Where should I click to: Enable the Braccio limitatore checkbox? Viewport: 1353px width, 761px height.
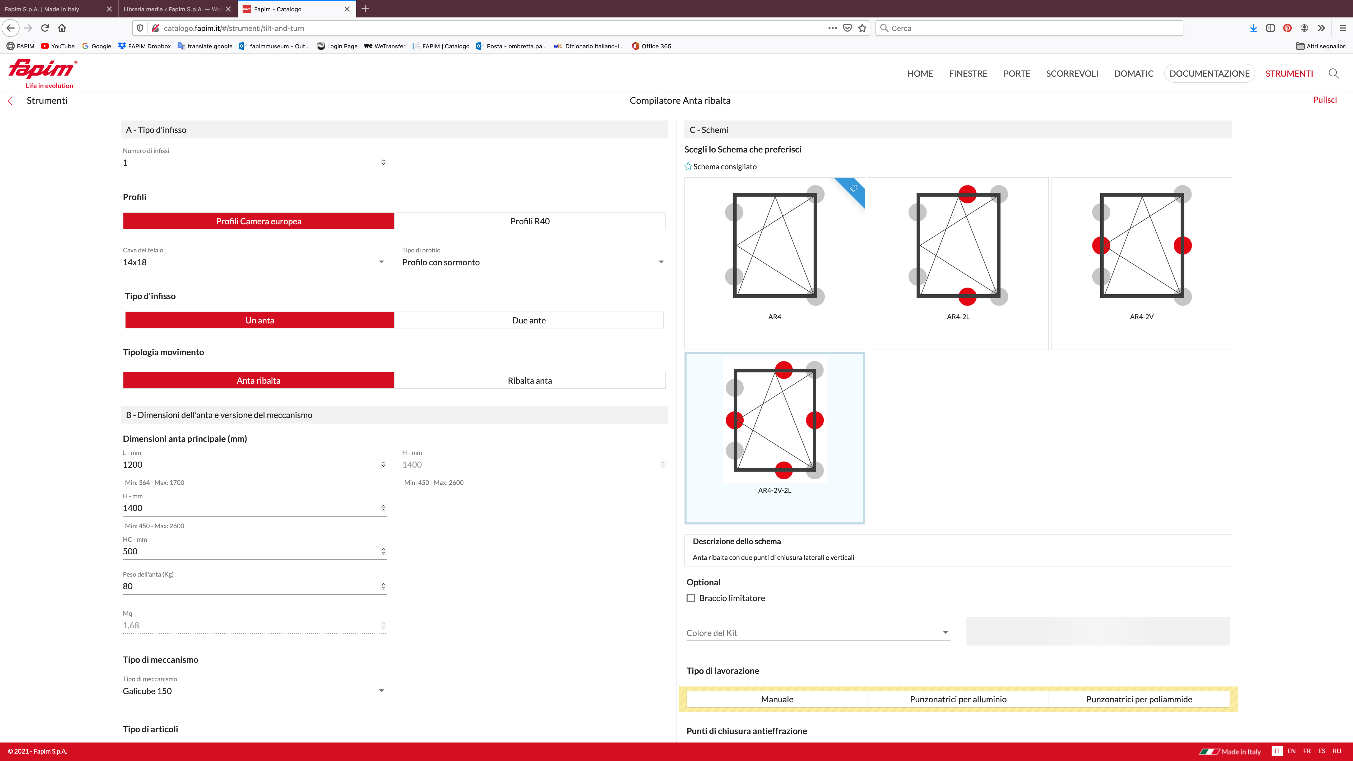691,598
